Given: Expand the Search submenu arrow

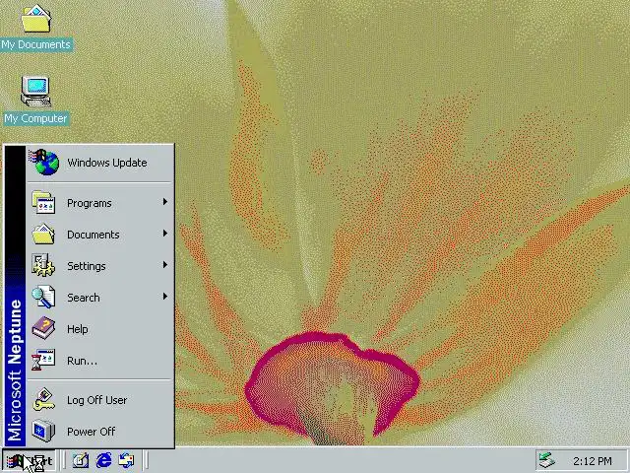Looking at the screenshot, I should pos(164,297).
